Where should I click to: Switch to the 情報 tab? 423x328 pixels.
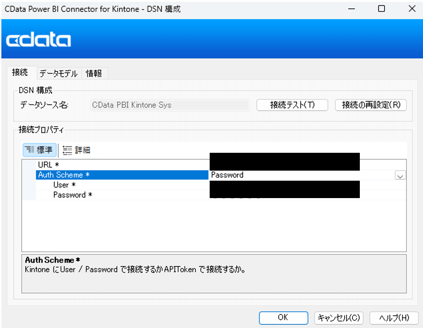(x=94, y=73)
